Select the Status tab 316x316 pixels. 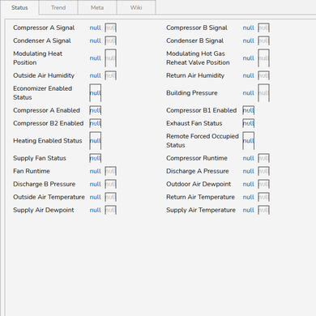click(19, 7)
